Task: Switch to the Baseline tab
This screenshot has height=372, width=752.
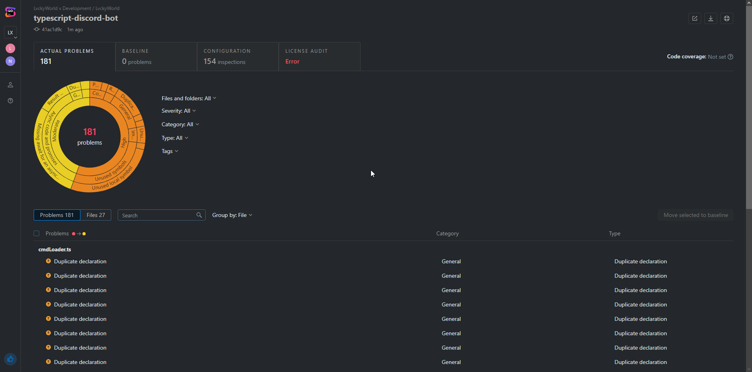Action: pos(156,57)
